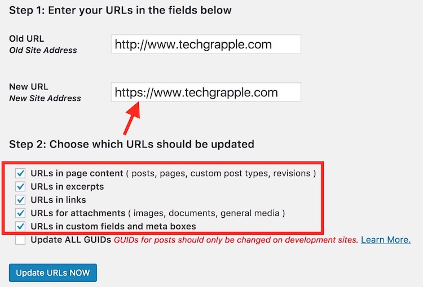Open the Learn More link
This screenshot has width=423, height=287.
[386, 240]
